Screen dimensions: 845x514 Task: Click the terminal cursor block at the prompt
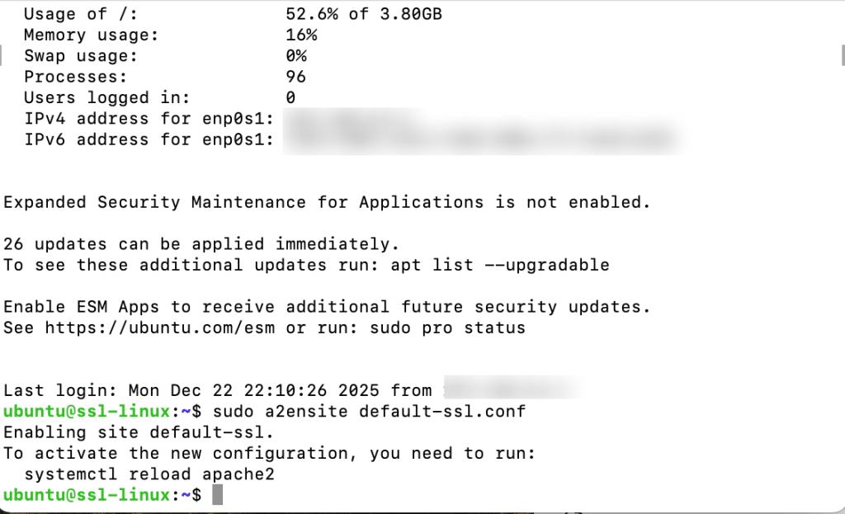point(218,495)
